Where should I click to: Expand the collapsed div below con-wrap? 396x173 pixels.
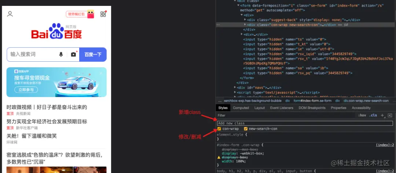pyautogui.click(x=242, y=35)
